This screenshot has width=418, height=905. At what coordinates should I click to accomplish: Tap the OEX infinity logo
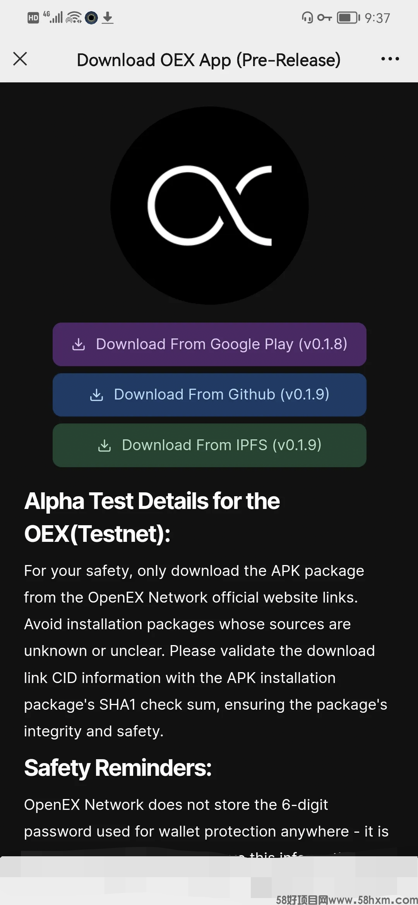209,205
